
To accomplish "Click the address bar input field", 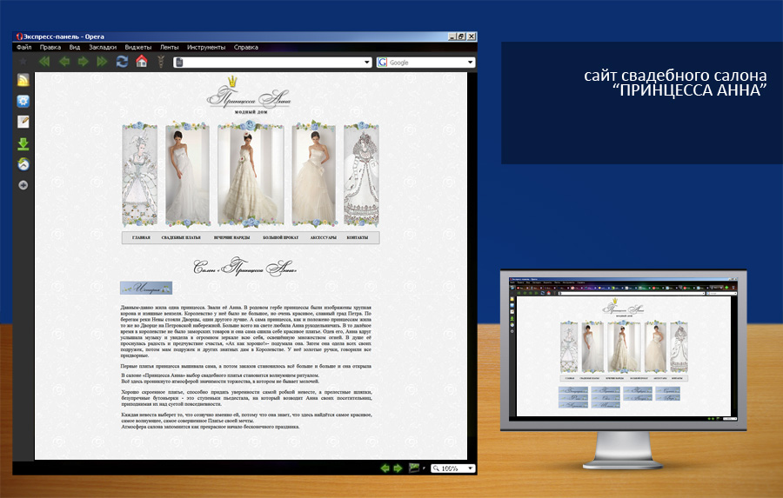I will click(272, 63).
